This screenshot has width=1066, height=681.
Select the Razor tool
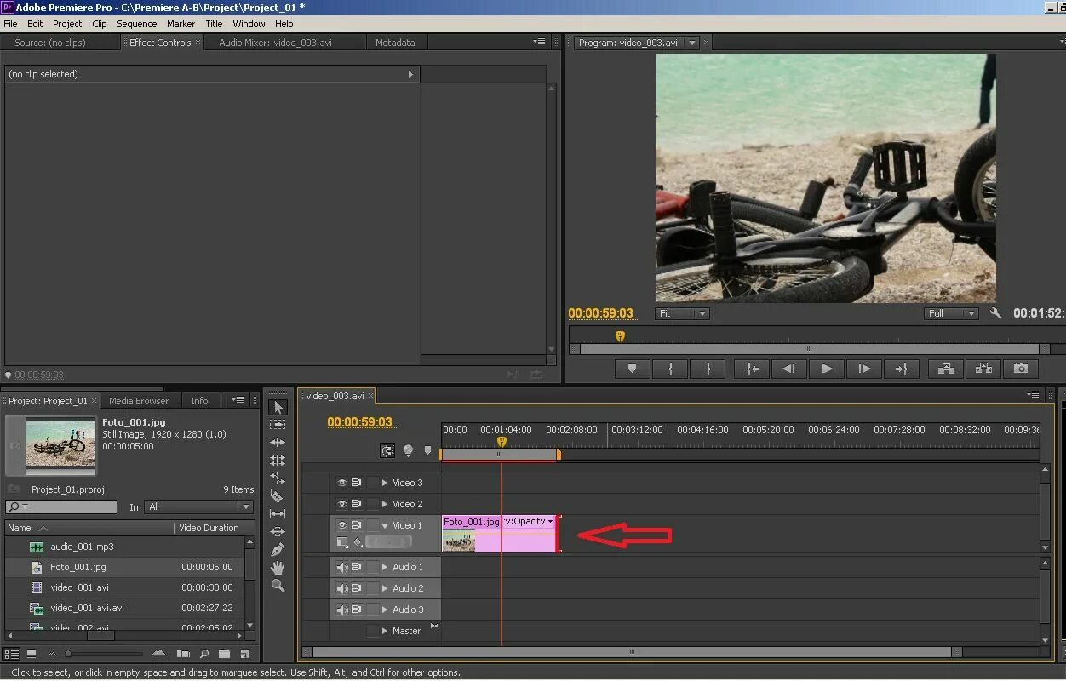point(278,496)
